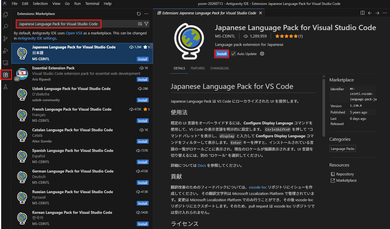Install the Essential Extension Pack
The height and width of the screenshot is (229, 390).
click(143, 80)
